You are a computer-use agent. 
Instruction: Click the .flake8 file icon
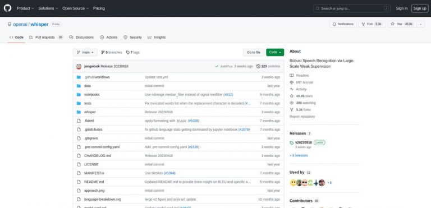pyautogui.click(x=79, y=121)
